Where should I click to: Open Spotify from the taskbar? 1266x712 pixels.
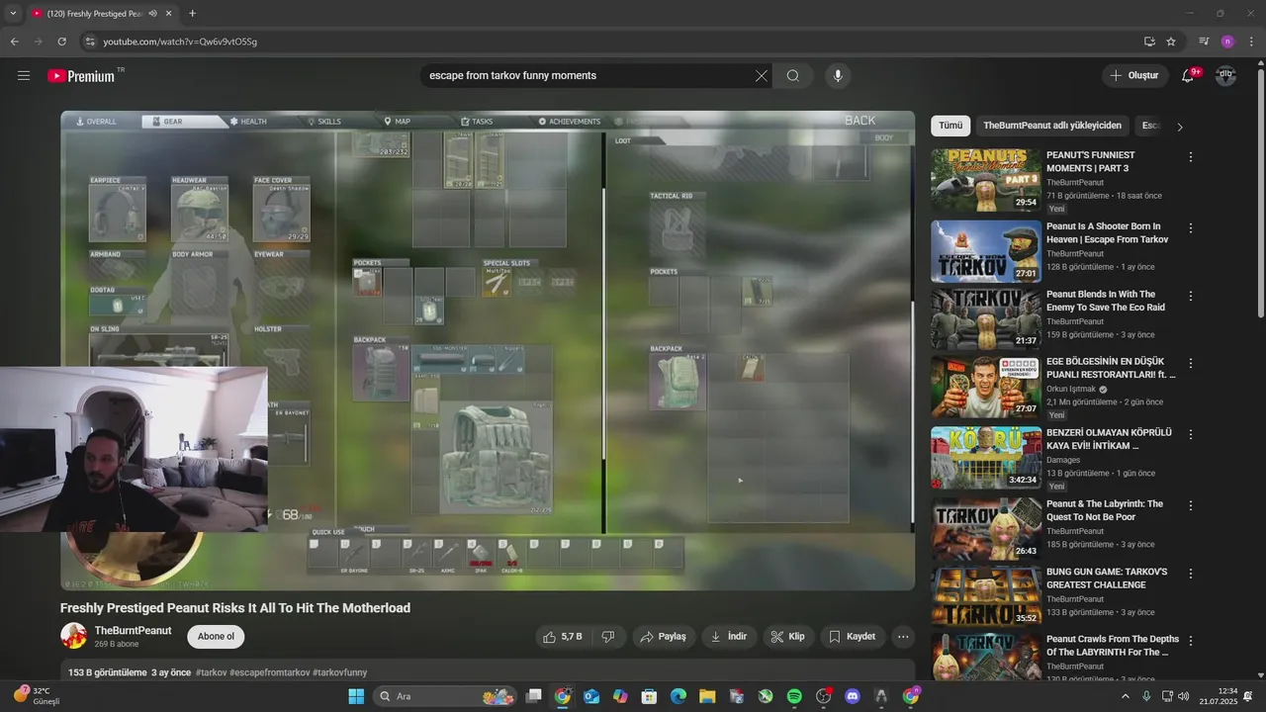[x=794, y=696]
